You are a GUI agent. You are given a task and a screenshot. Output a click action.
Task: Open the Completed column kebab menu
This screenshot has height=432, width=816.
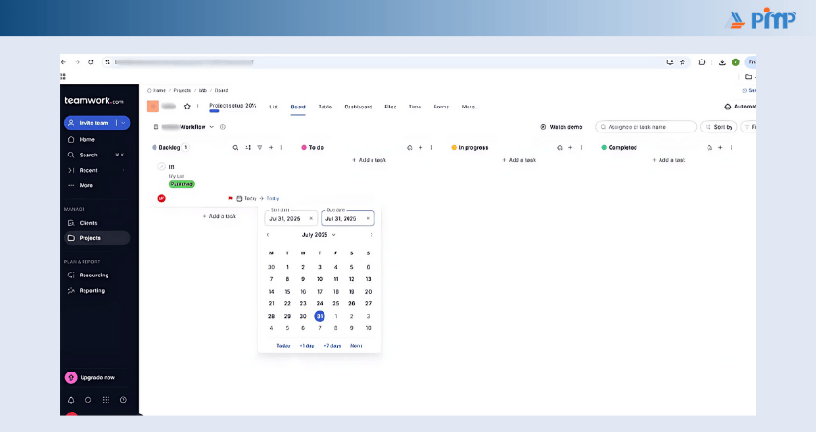[x=732, y=147]
